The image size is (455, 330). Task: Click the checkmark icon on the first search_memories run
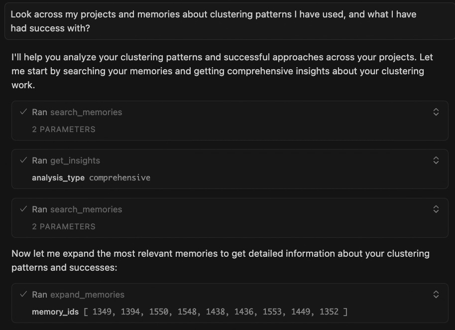pos(23,112)
